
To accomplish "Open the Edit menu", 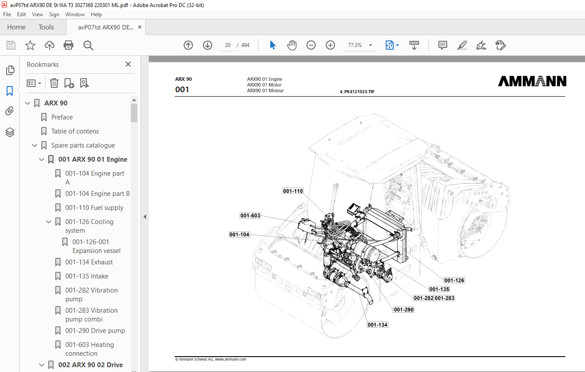I will tap(22, 14).
